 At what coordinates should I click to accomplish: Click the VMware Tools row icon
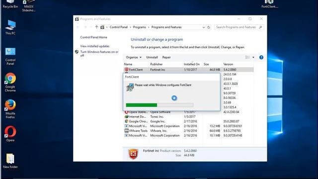click(126, 131)
